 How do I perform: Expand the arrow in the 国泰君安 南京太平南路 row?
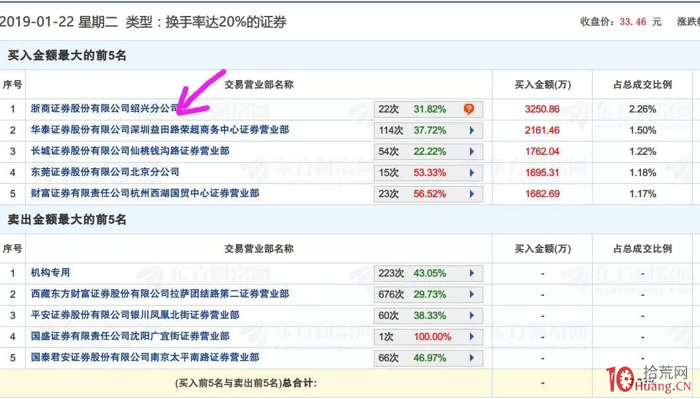pos(472,357)
